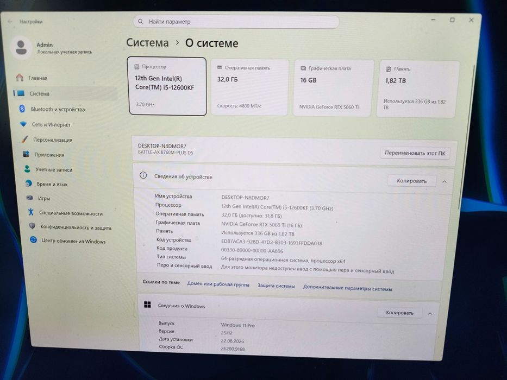Click product ID value 00330-80000-00000-AA896
The image size is (507, 380).
tap(252, 250)
